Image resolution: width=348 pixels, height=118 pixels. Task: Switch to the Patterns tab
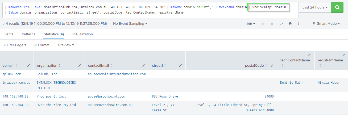[x=28, y=34]
